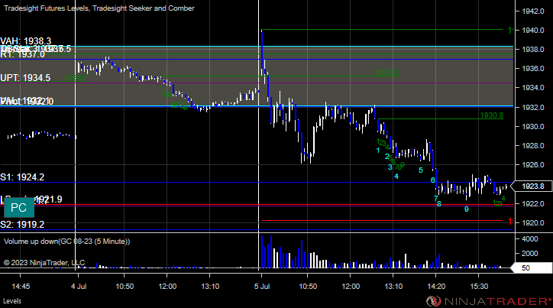
Task: Click the 1940.0 price axis label
Action: 533,31
